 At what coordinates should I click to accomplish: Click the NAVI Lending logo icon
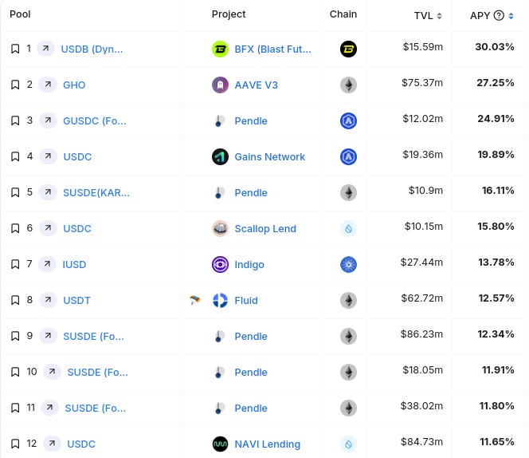point(220,444)
